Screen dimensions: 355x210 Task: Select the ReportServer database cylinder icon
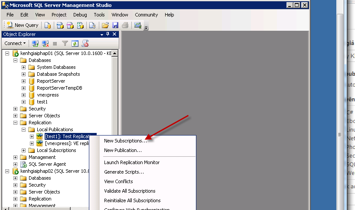(x=32, y=81)
